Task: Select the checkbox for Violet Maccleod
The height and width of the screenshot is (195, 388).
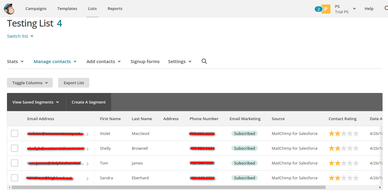Action: [15, 133]
